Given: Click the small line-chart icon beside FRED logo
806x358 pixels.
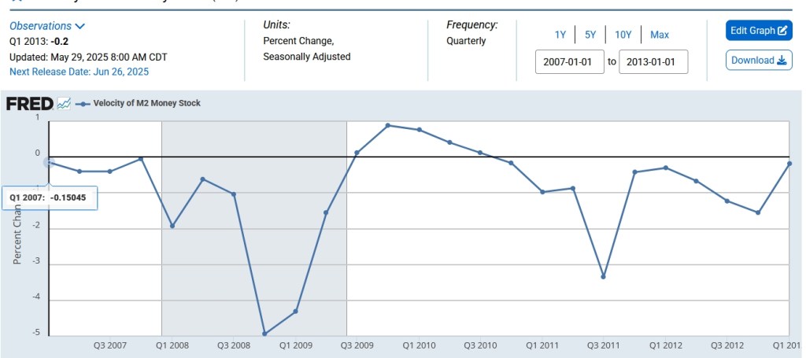Looking at the screenshot, I should [x=64, y=103].
